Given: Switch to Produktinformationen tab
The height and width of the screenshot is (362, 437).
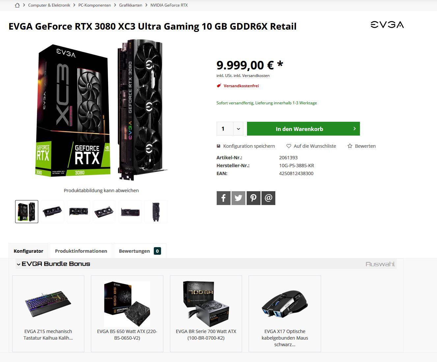Looking at the screenshot, I should click(x=81, y=251).
